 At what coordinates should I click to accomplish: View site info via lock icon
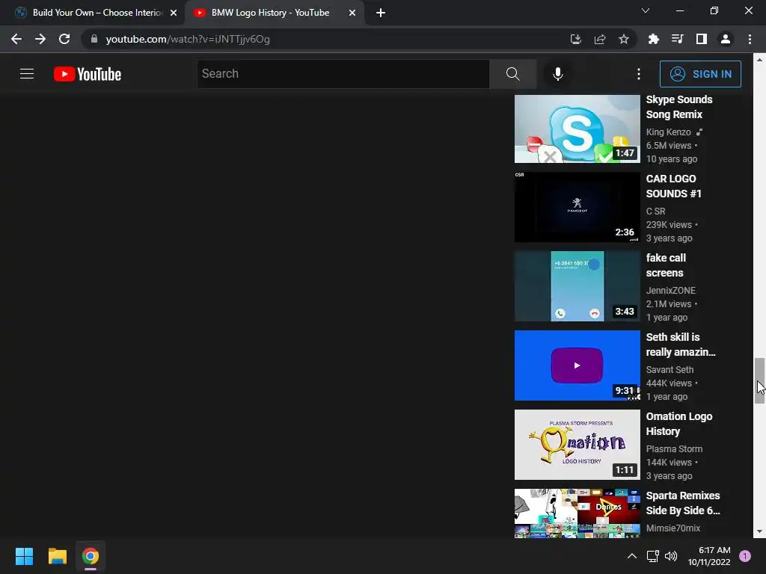coord(94,39)
